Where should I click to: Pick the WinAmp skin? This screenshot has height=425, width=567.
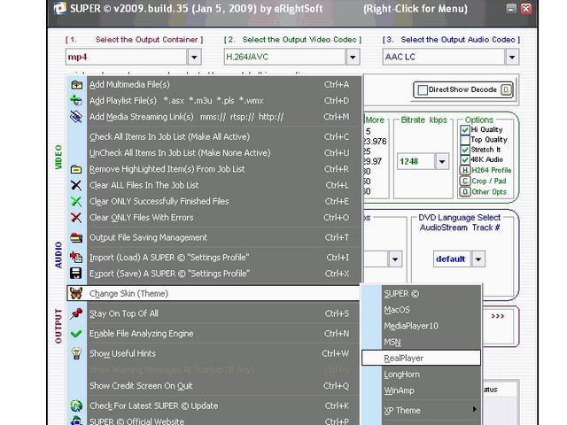422,390
